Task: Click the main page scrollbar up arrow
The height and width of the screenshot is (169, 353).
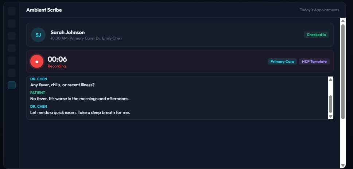Action: coord(343,21)
